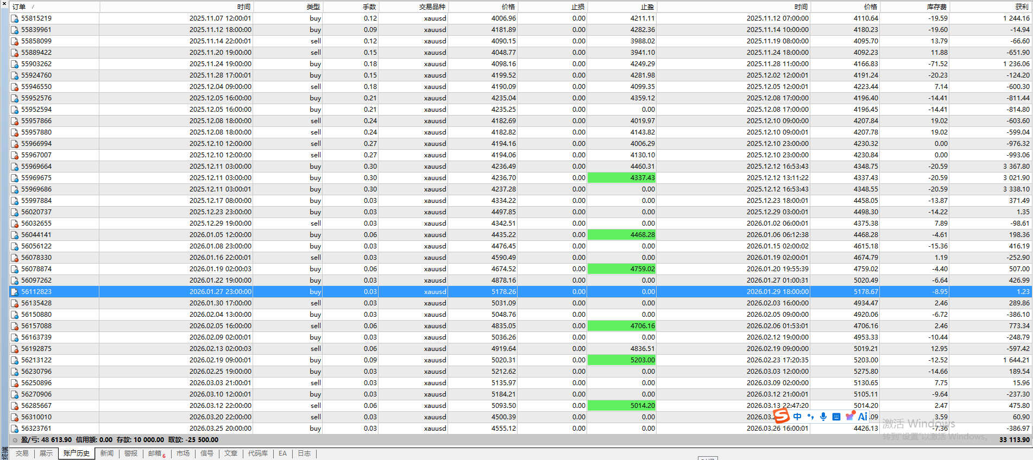The image size is (1033, 460).
Task: Sort by the 交易品种 column header
Action: 432,7
